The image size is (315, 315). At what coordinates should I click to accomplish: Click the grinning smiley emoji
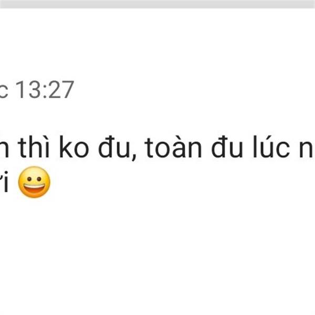34,182
